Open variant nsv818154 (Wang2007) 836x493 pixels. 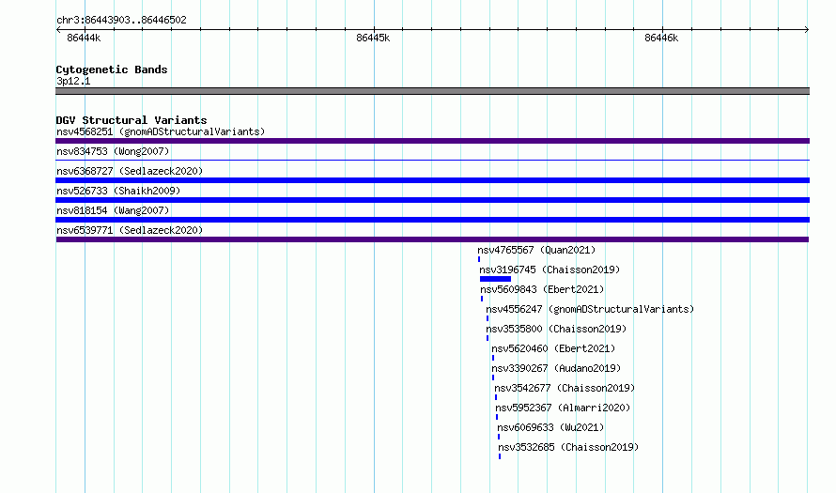pos(113,210)
